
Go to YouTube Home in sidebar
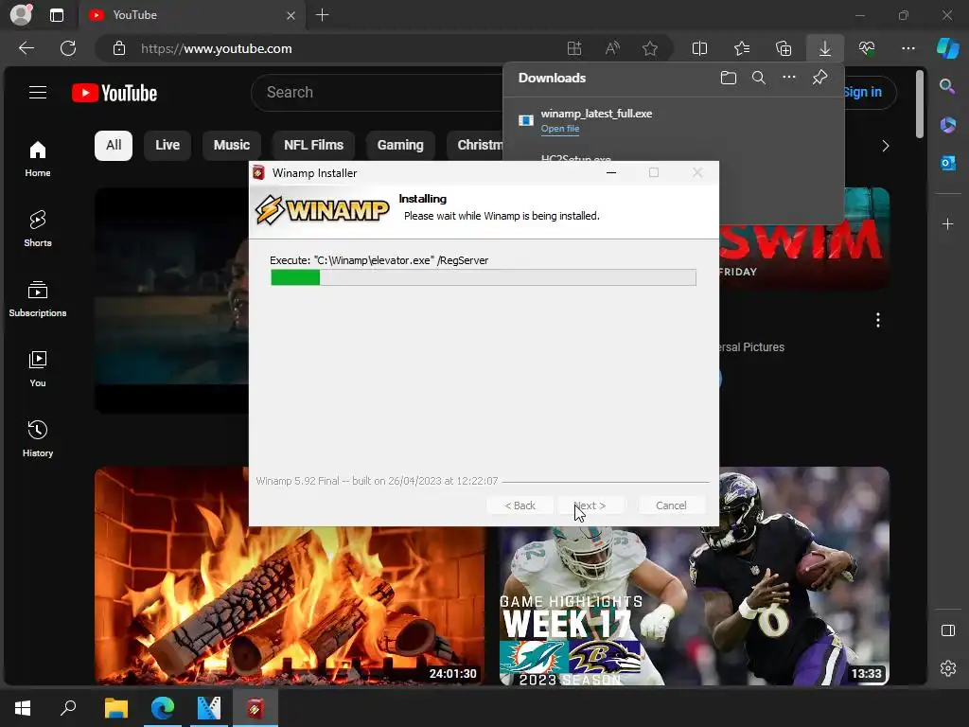pos(38,159)
